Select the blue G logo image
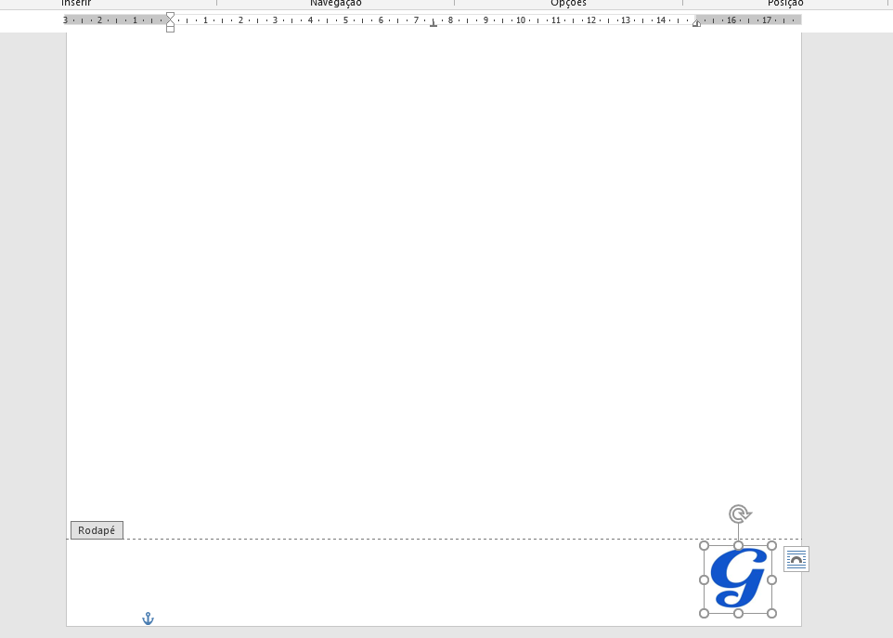Screen dimensions: 893x638 [738, 579]
